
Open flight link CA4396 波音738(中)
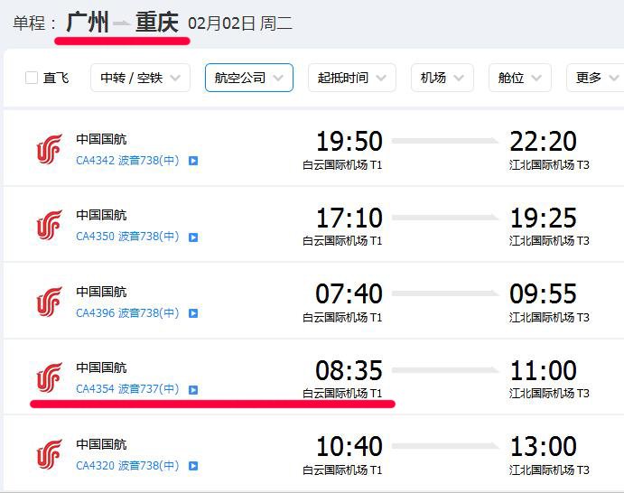click(127, 312)
